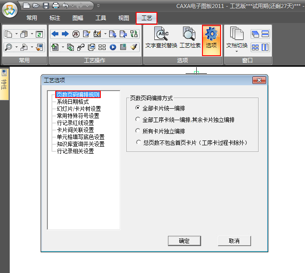Open the customize quick access toolbar dropdown

point(98,6)
